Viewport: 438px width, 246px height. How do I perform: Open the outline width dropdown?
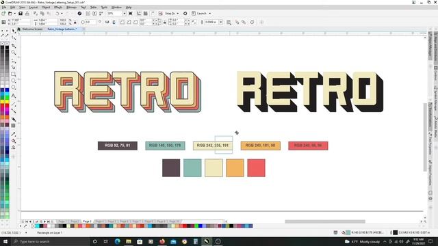tap(220, 22)
